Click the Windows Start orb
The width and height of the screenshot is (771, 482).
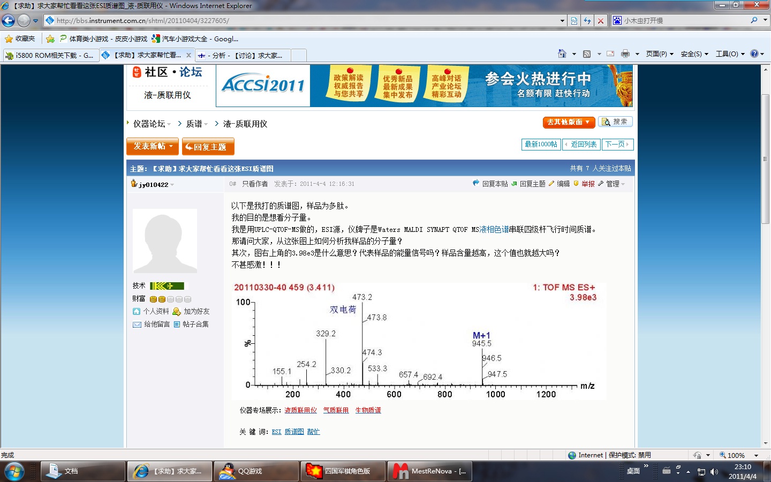click(x=14, y=471)
